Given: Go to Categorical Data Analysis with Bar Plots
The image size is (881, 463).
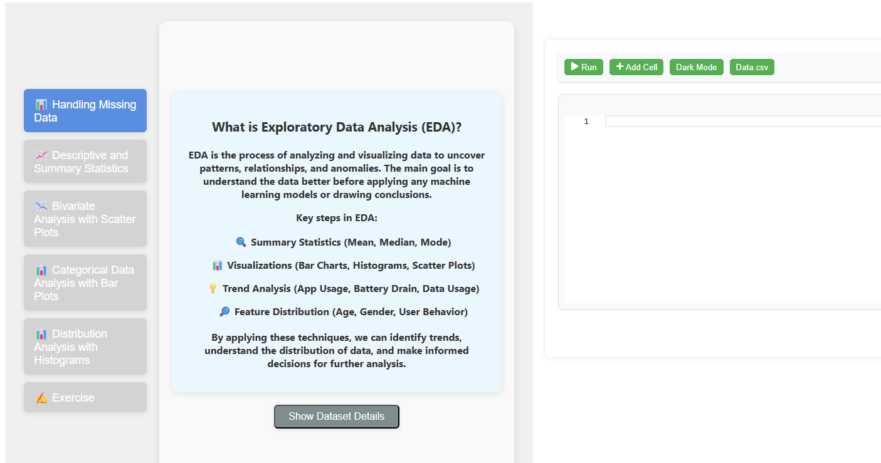Looking at the screenshot, I should (x=85, y=283).
